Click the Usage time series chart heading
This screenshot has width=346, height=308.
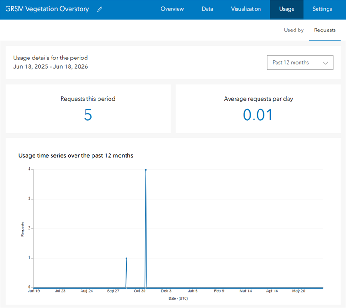(75, 156)
